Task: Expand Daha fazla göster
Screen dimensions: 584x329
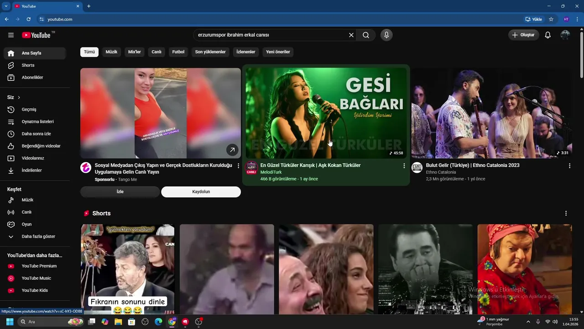Action: click(35, 237)
